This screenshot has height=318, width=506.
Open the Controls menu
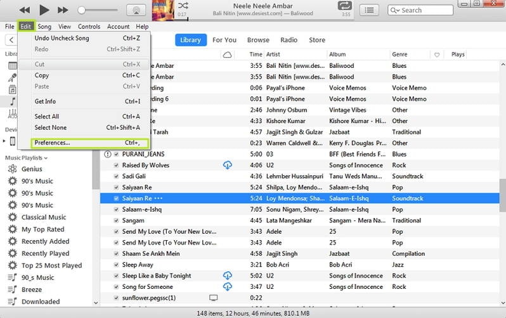click(x=89, y=27)
